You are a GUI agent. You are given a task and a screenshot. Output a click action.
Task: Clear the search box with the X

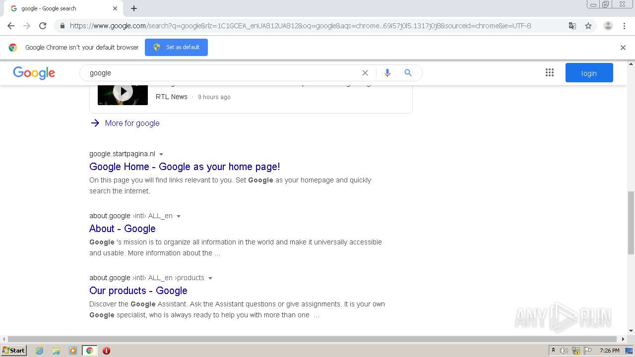(x=365, y=73)
